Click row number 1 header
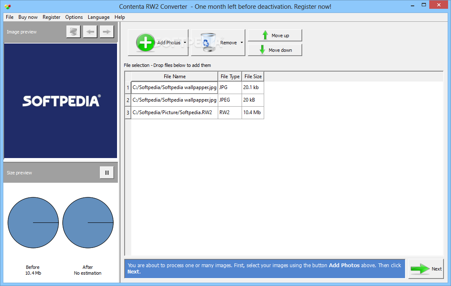This screenshot has width=451, height=286. (x=128, y=87)
